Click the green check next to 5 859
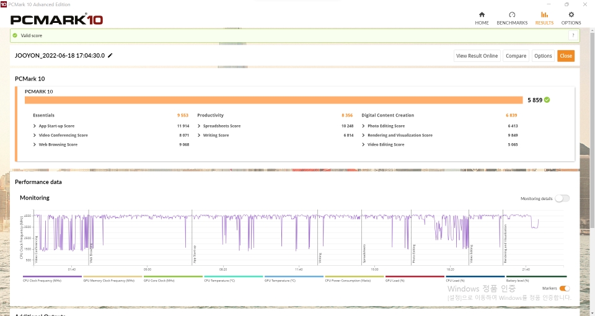The height and width of the screenshot is (316, 595). pos(547,100)
